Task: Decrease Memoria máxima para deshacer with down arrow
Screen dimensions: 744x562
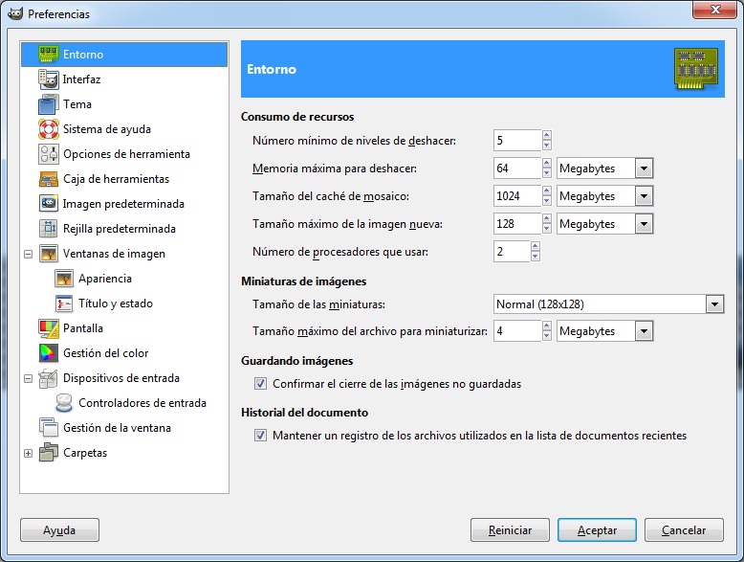Action: coord(547,173)
